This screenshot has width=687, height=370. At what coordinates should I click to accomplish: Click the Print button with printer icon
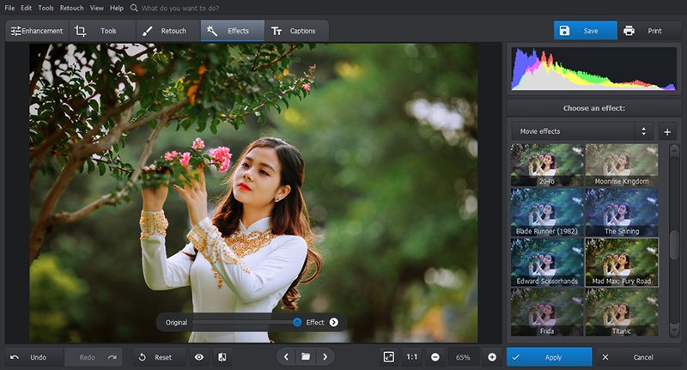coord(642,31)
